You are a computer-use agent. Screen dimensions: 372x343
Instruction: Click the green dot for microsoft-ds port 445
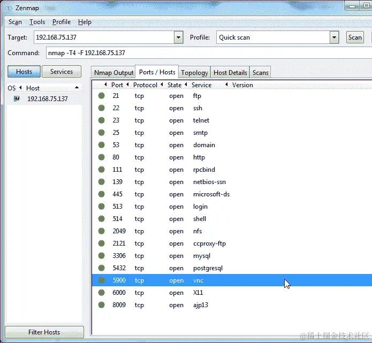point(102,194)
